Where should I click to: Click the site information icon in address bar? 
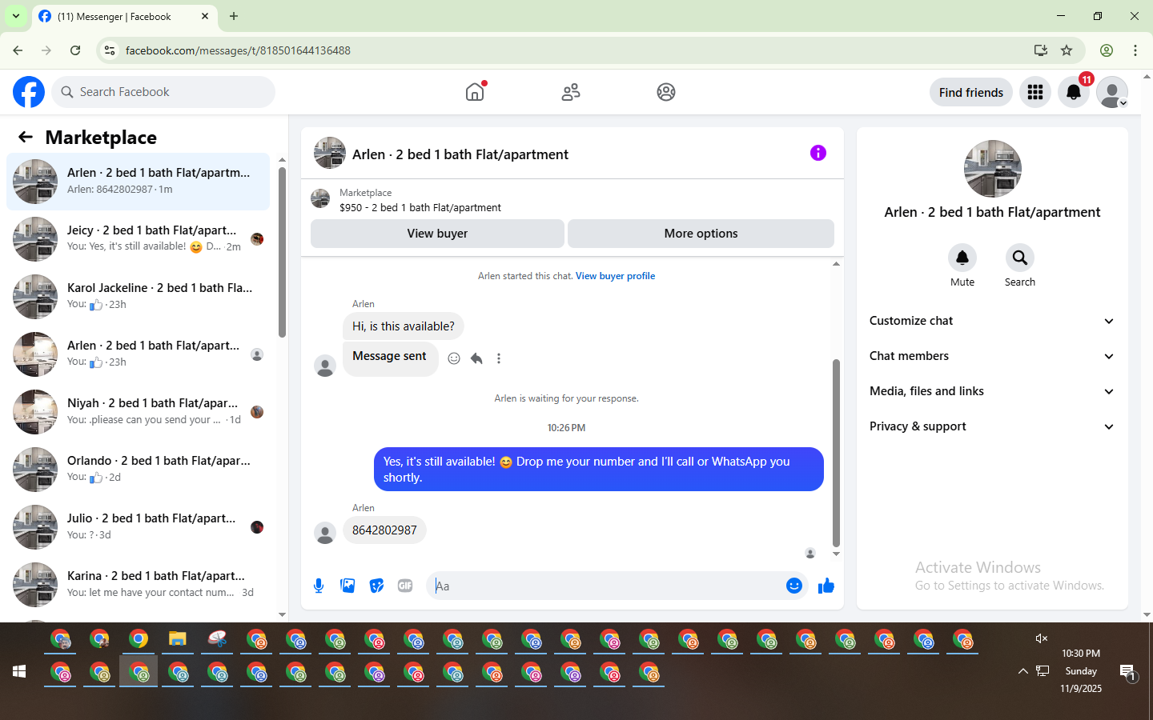click(x=110, y=50)
